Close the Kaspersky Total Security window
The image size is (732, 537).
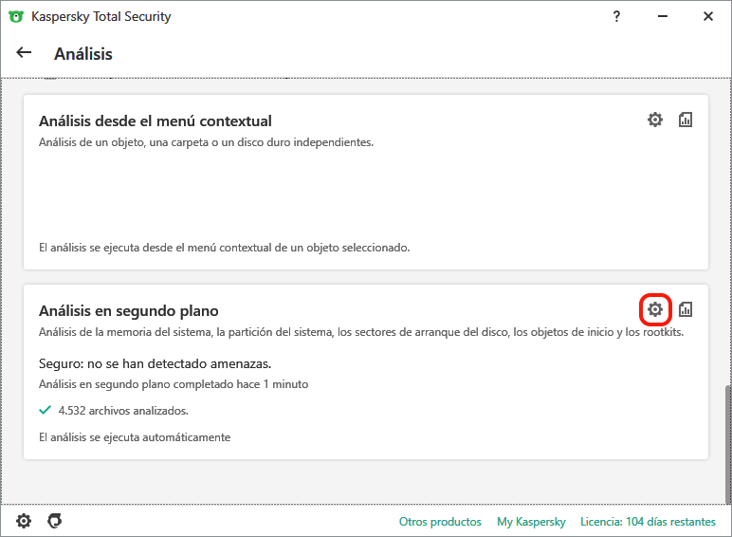[708, 16]
